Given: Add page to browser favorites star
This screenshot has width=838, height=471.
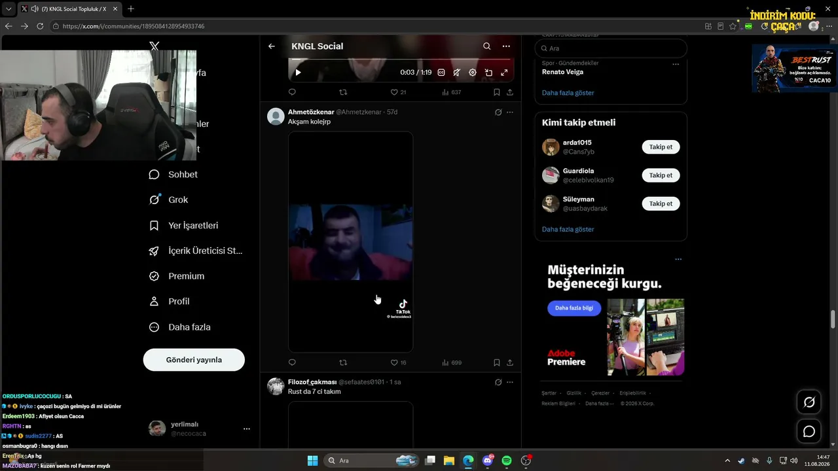Looking at the screenshot, I should (733, 26).
